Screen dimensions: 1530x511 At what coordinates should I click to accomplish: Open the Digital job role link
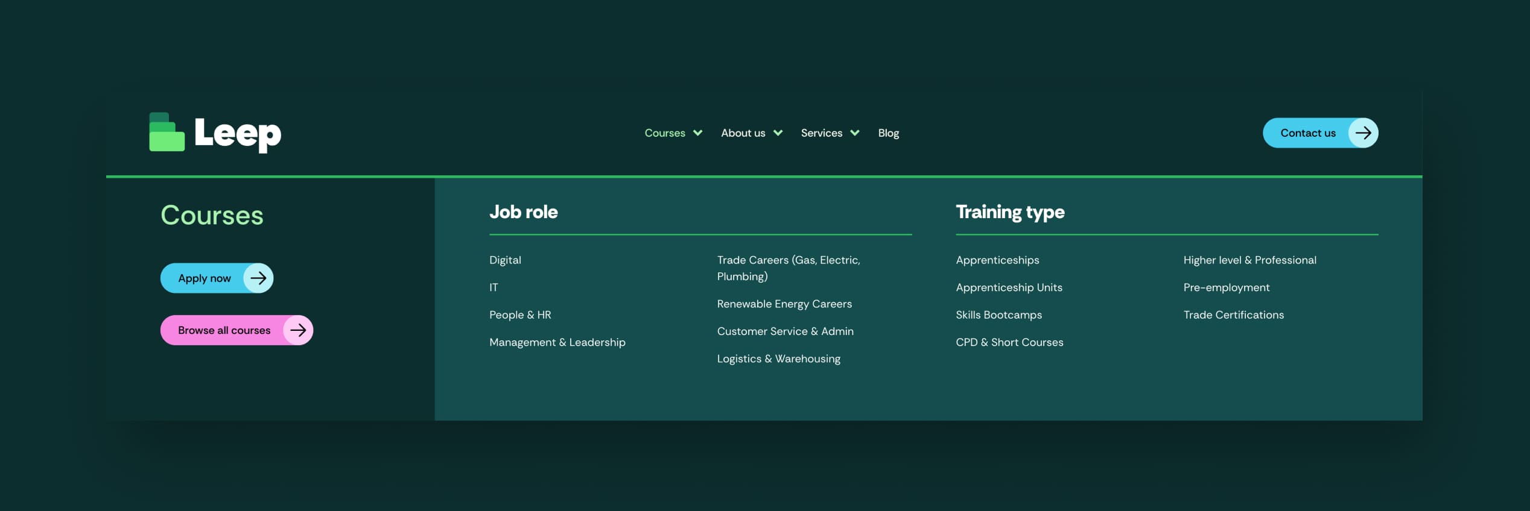tap(505, 260)
